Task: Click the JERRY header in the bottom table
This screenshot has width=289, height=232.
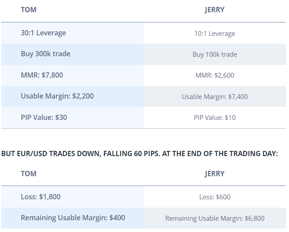Action: (x=214, y=174)
